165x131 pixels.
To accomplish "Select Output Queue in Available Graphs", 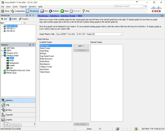I will 56,72.
